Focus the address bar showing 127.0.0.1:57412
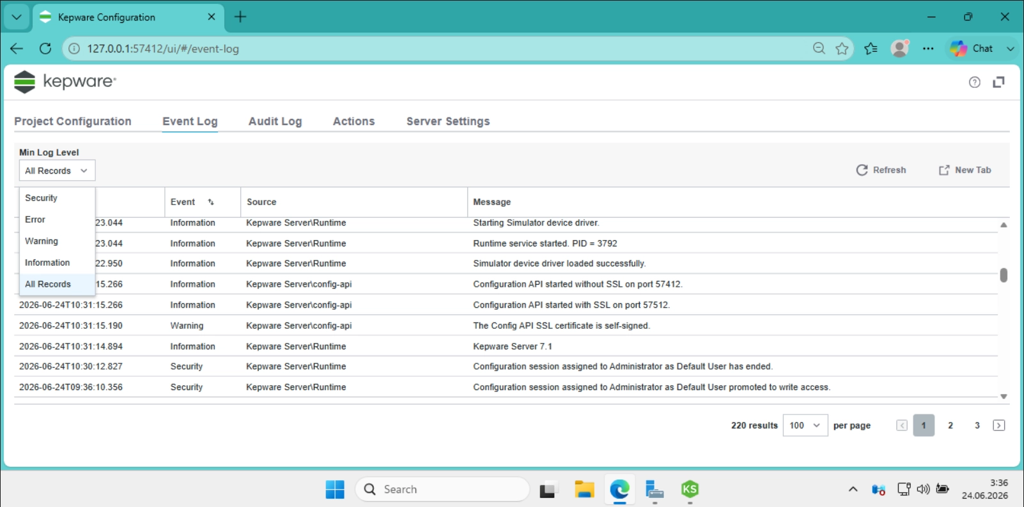This screenshot has width=1024, height=507. [x=163, y=49]
